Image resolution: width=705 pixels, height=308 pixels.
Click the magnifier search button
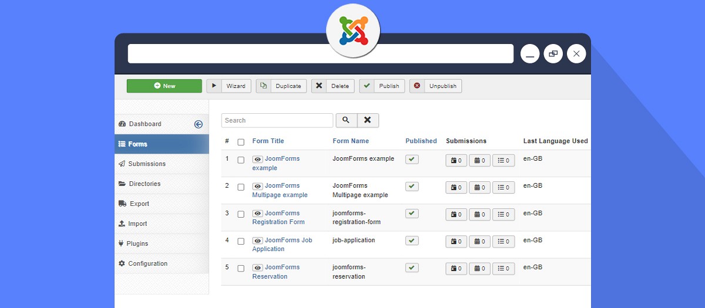coord(346,120)
